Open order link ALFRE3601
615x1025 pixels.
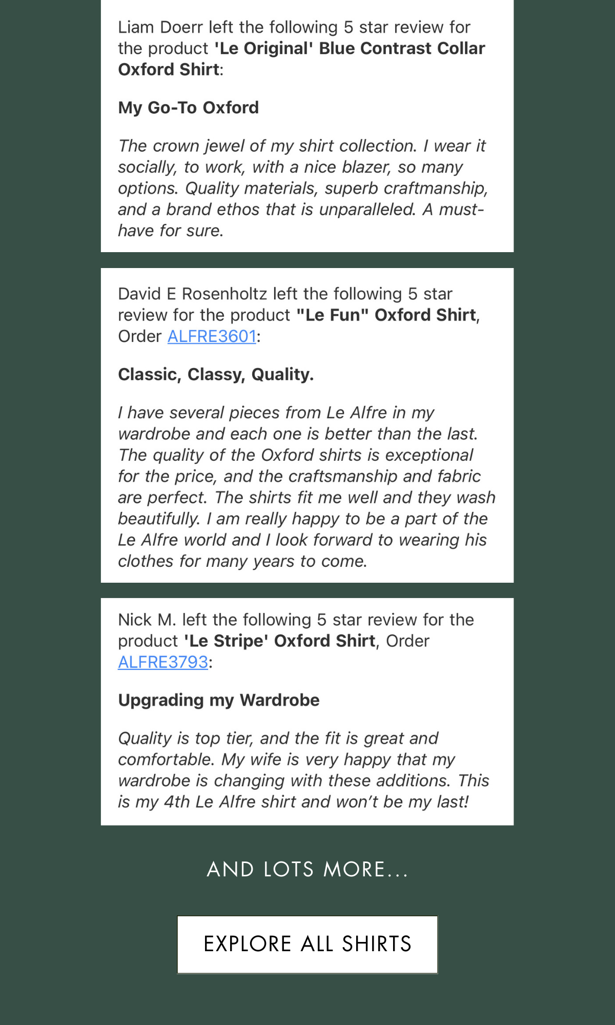click(212, 336)
